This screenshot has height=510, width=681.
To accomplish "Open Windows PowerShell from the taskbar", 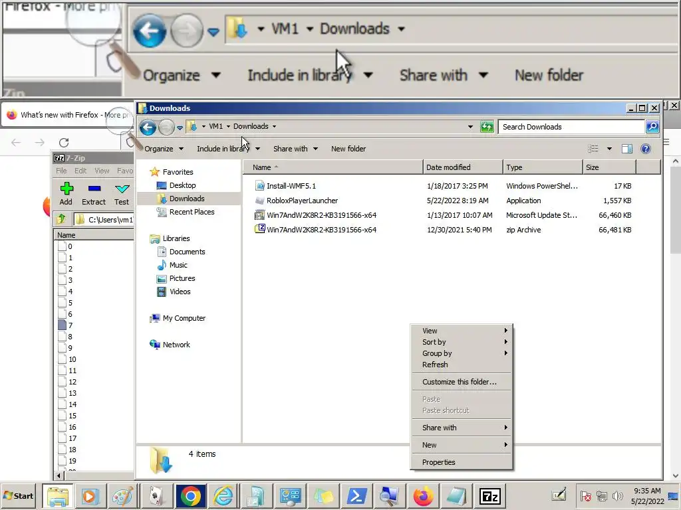I will point(356,496).
